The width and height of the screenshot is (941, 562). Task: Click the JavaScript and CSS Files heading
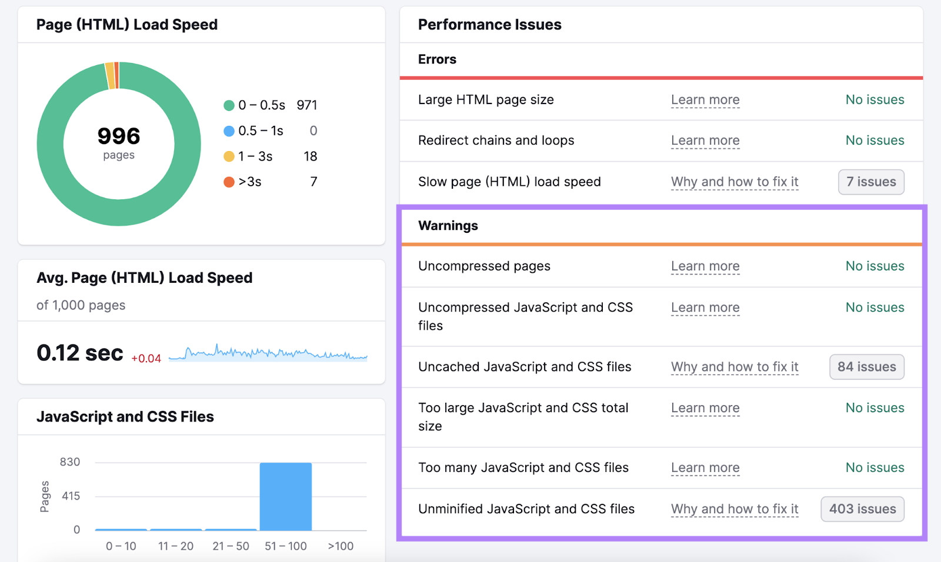point(125,417)
